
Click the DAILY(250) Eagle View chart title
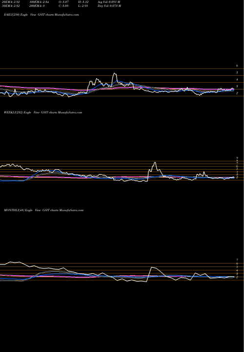tap(41, 15)
